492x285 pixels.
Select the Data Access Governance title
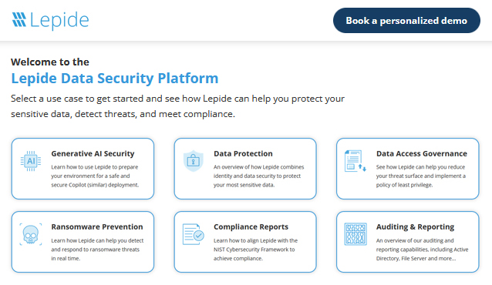(x=422, y=153)
